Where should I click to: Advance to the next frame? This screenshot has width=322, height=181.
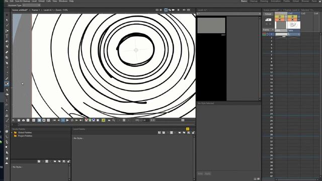point(76,120)
